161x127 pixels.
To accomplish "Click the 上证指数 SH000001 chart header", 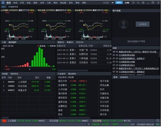I will coord(18,10).
